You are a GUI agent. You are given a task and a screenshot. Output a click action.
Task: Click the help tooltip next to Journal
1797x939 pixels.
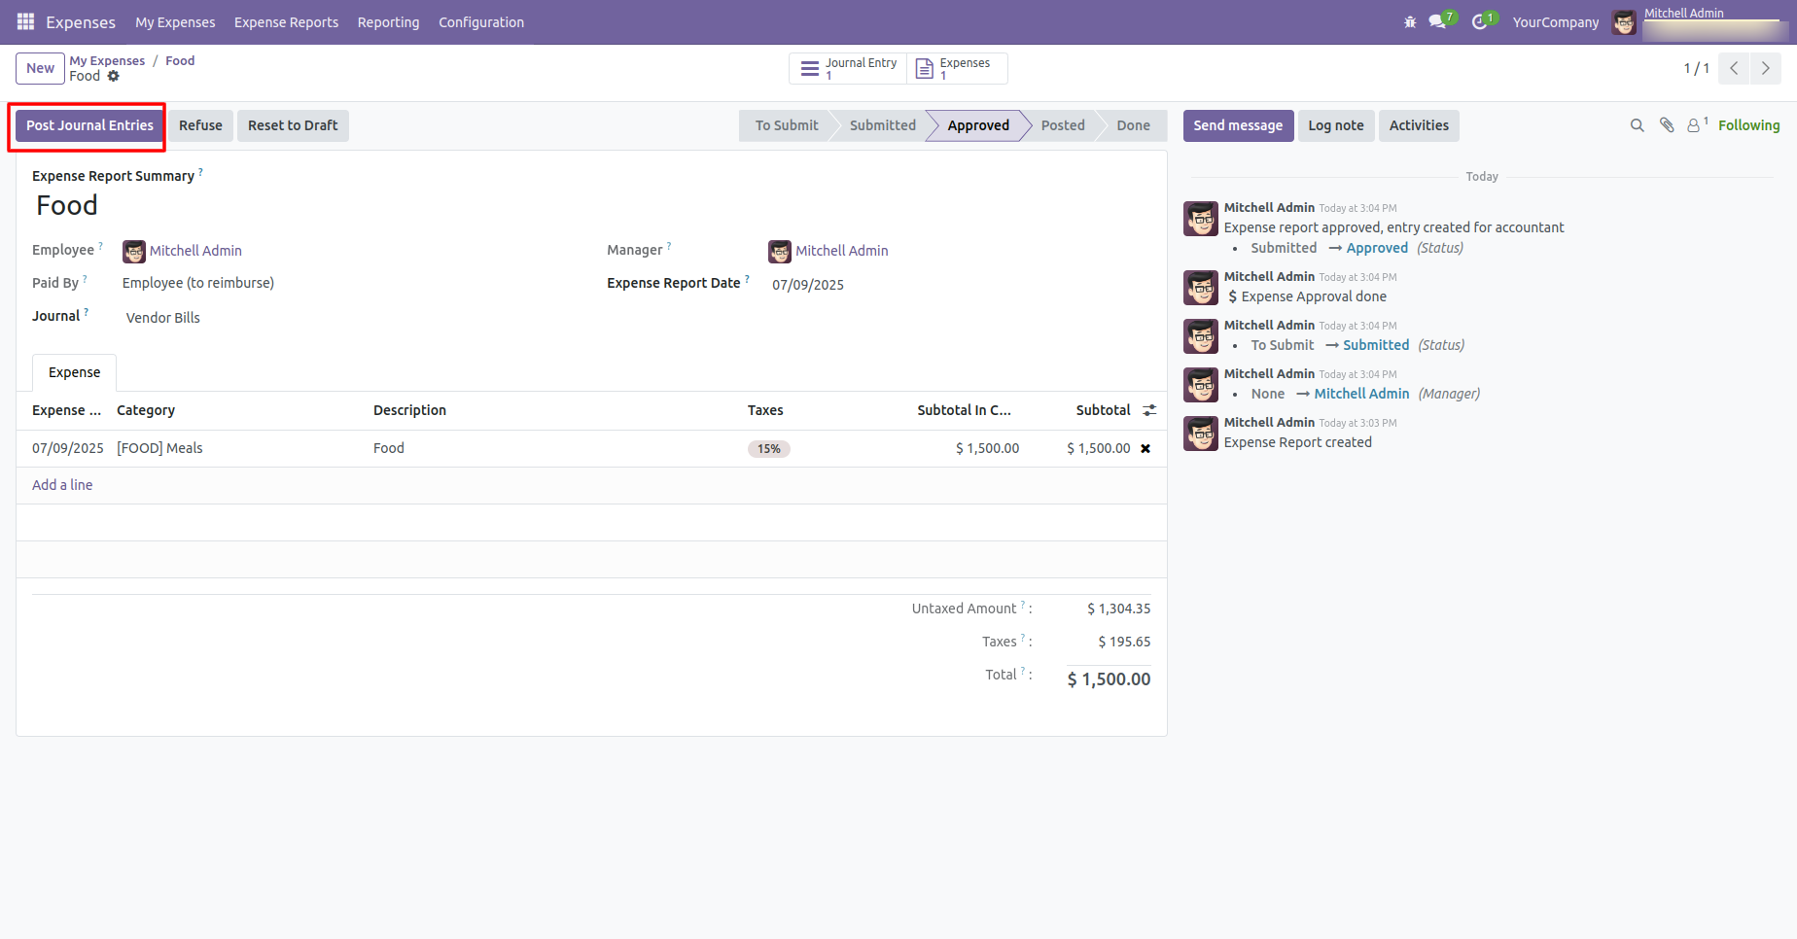[86, 312]
